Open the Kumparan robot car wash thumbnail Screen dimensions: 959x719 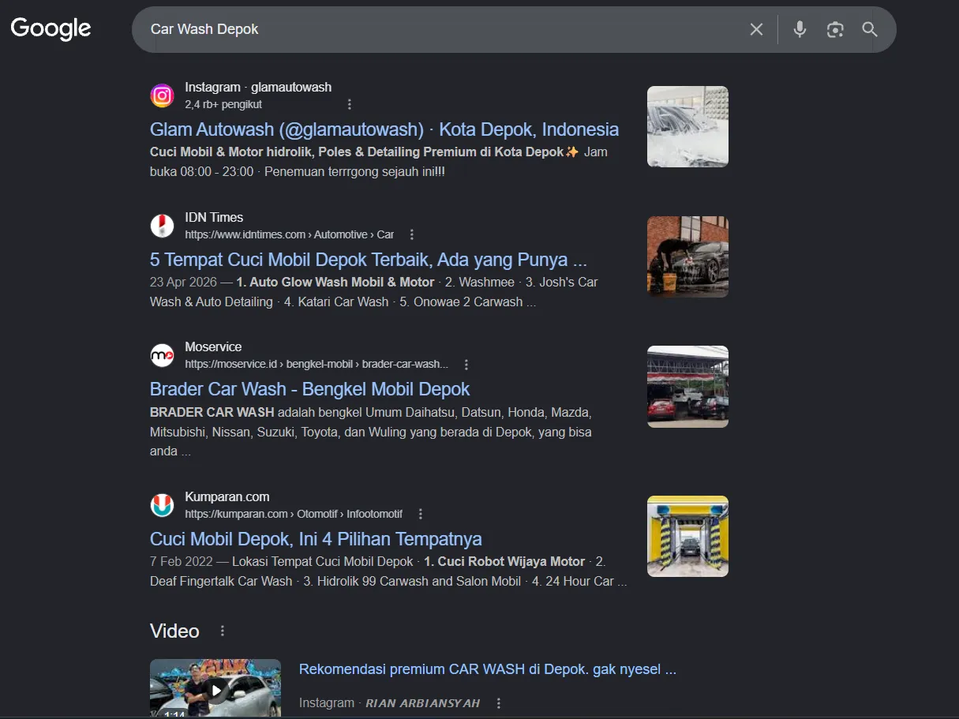687,536
